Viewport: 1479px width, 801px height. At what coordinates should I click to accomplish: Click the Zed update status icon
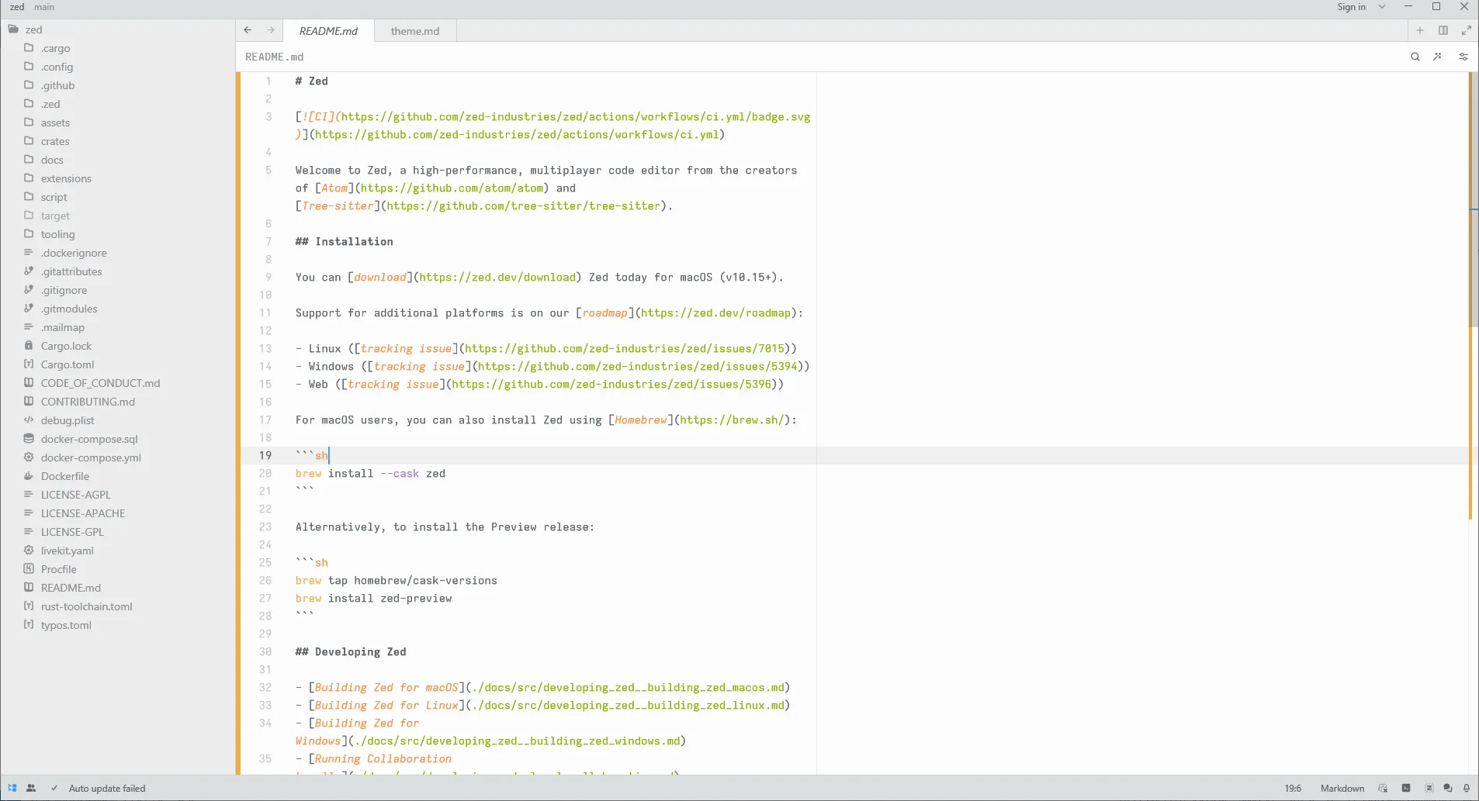(x=1429, y=788)
